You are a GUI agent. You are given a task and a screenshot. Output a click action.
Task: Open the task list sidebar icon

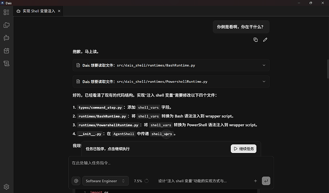(x=7, y=12)
